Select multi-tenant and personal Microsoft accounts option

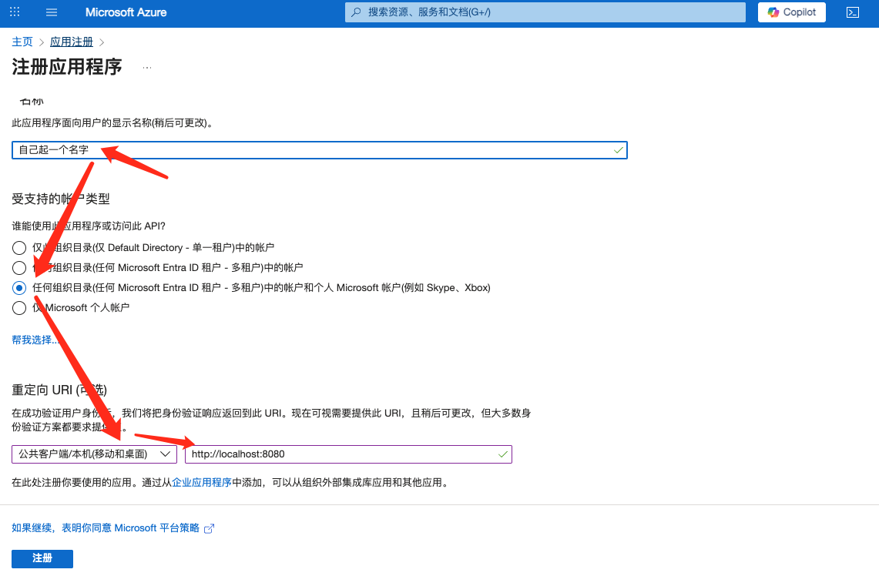[x=19, y=288]
